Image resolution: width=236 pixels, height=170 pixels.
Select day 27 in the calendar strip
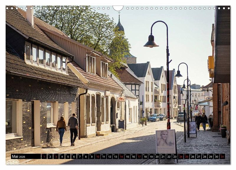coord(199,156)
